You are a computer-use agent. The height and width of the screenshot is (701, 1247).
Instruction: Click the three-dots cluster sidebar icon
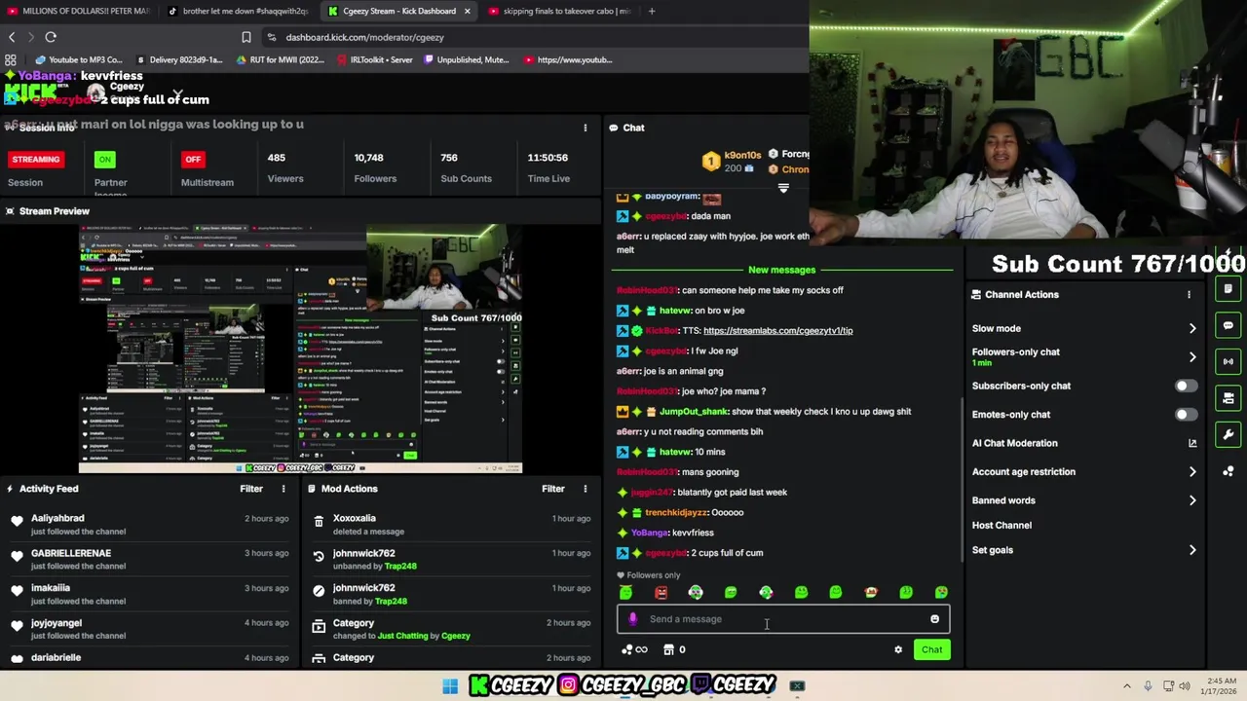(1228, 471)
